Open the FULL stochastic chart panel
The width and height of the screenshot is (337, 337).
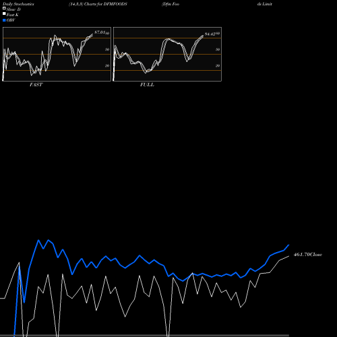(x=167, y=54)
